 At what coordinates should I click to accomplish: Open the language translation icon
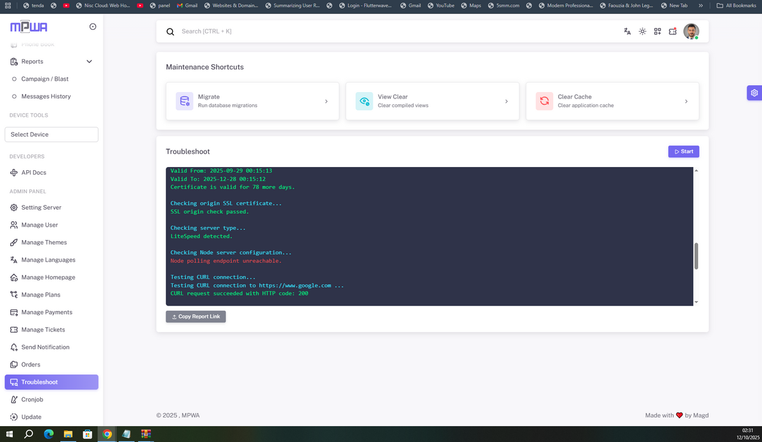(x=627, y=31)
